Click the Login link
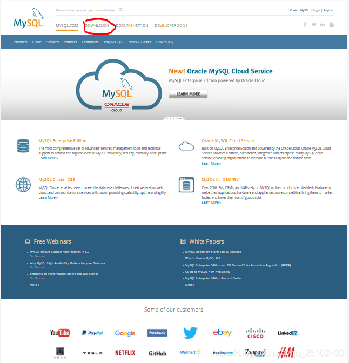Viewport: 349px width, 363px height. click(317, 10)
